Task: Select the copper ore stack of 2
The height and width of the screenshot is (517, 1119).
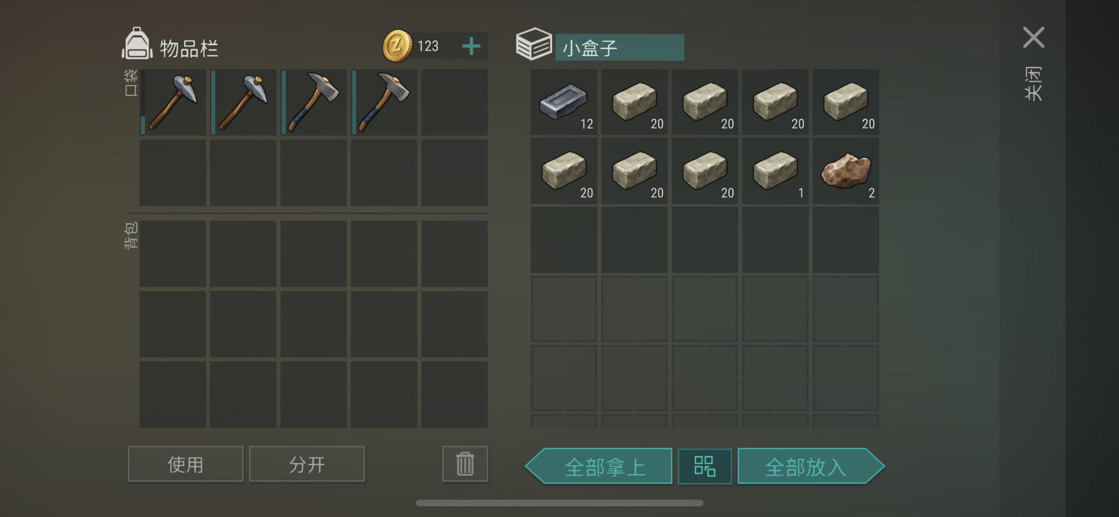Action: 845,171
